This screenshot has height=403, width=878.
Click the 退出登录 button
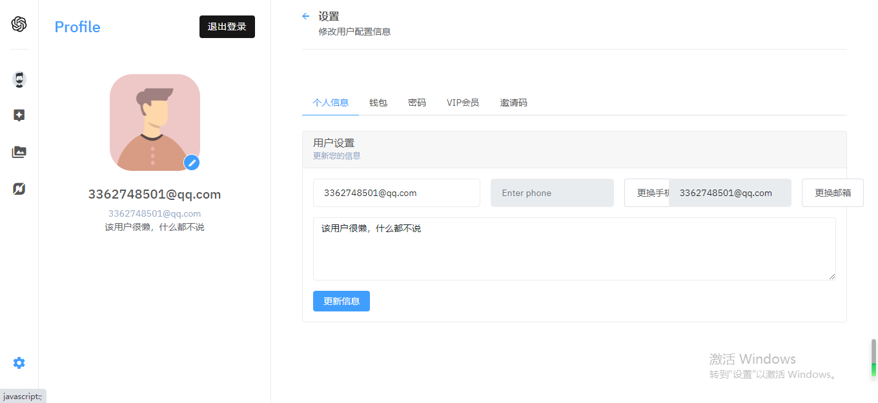227,26
